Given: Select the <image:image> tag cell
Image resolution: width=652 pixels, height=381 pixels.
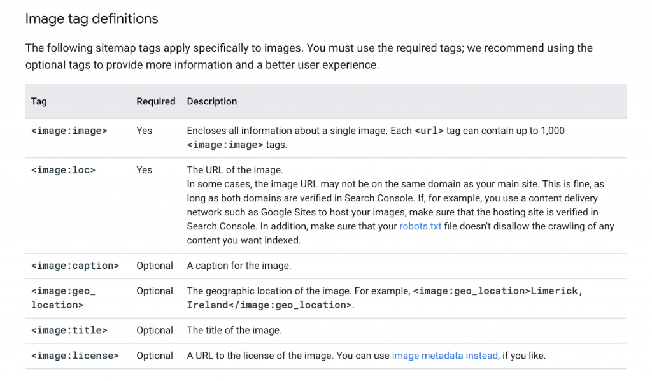Looking at the screenshot, I should click(69, 131).
